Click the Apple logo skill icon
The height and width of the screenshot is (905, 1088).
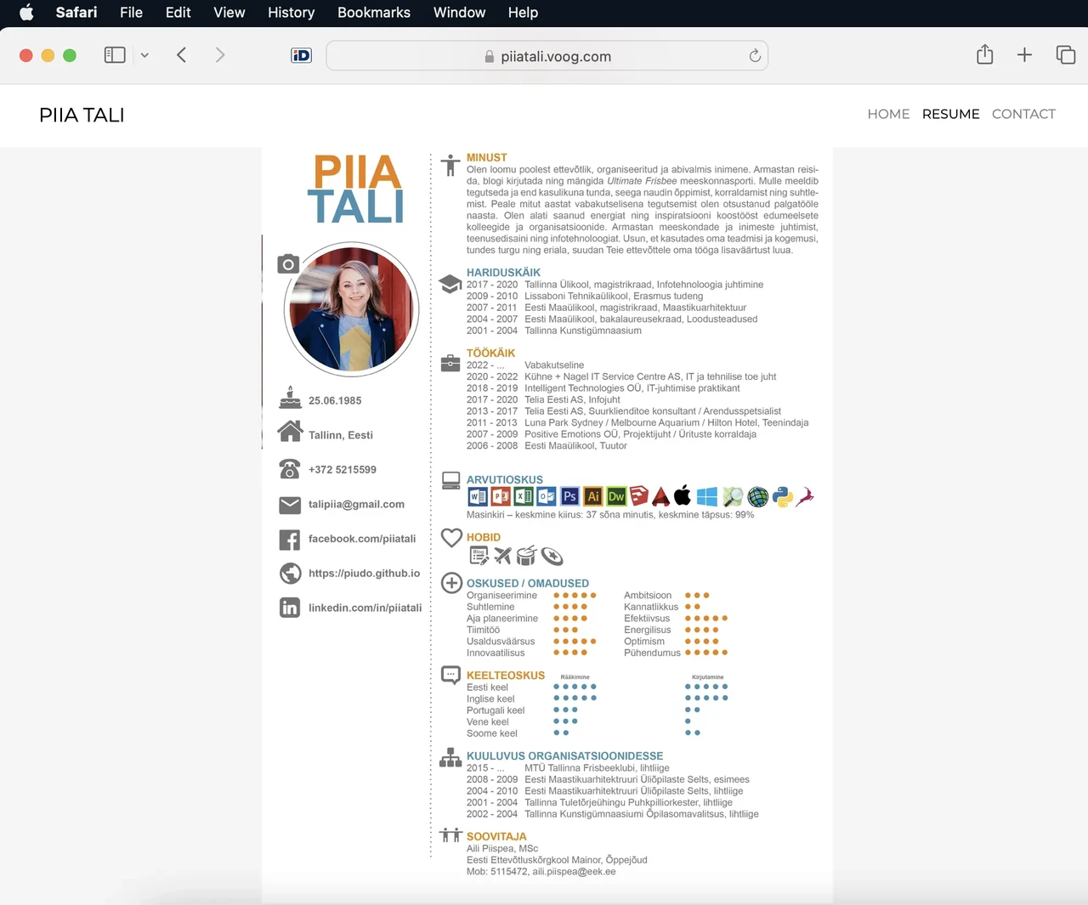683,495
